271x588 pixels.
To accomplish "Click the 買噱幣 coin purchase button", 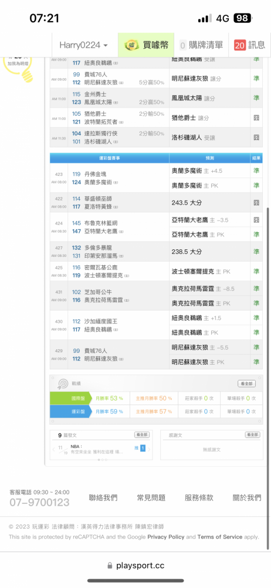I will 146,45.
